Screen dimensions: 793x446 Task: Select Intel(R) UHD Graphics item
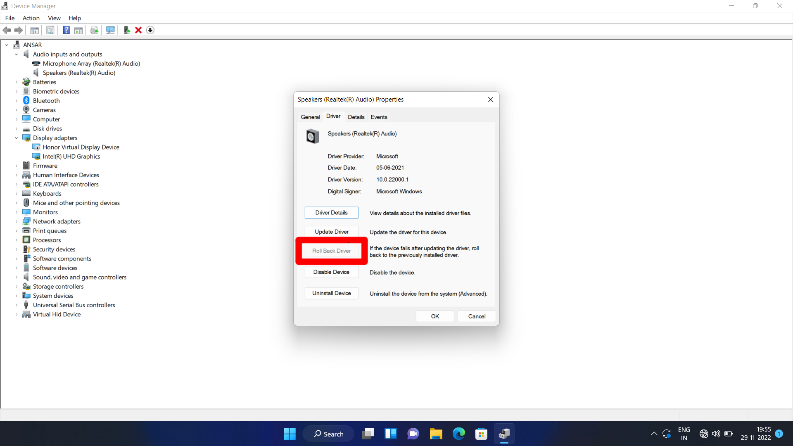pos(71,157)
